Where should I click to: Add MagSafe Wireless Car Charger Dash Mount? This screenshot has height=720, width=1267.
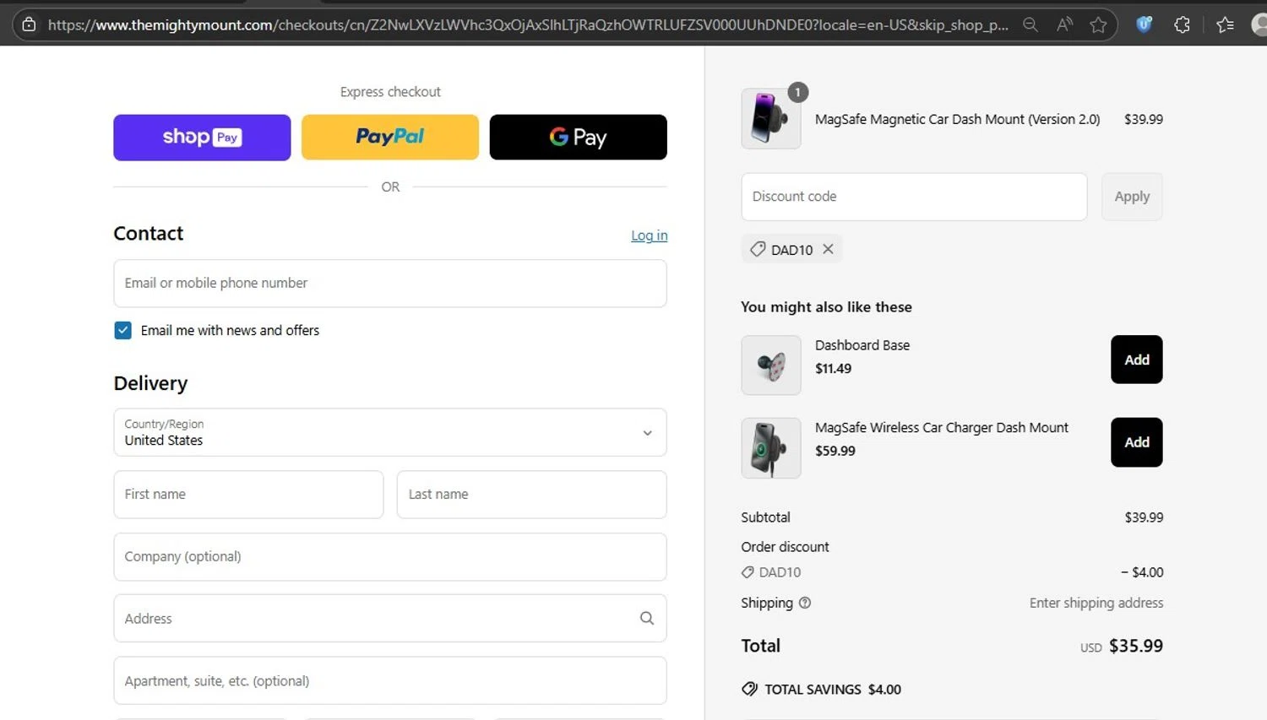tap(1137, 442)
